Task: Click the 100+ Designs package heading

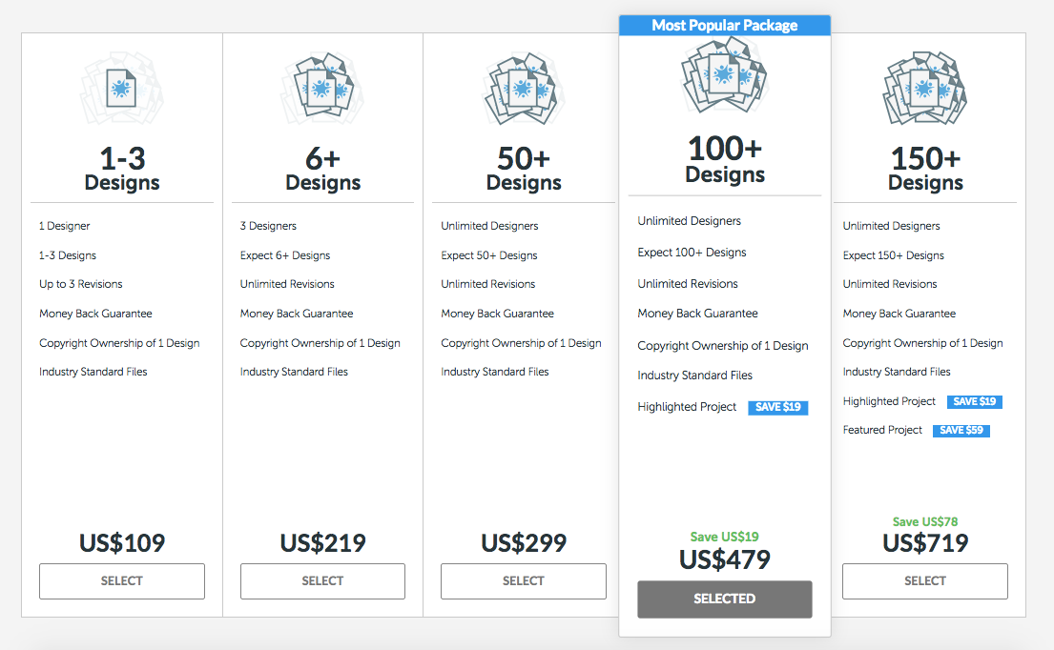Action: click(725, 160)
